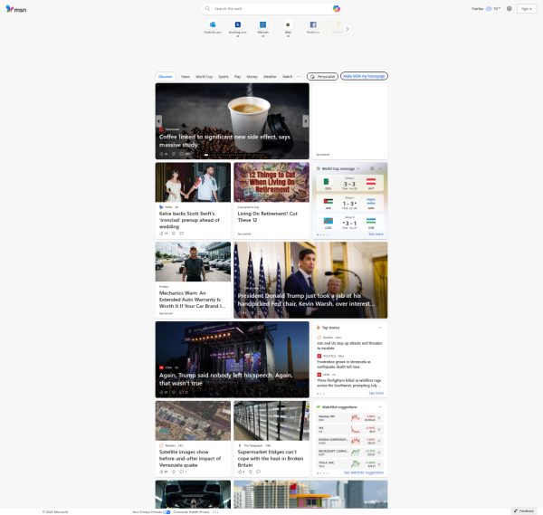Screen dimensions: 543x515
Task: Open comments on the coffee story
Action: pos(185,154)
